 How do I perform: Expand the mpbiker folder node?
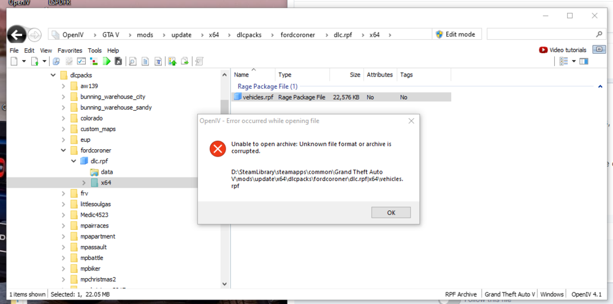[63, 269]
